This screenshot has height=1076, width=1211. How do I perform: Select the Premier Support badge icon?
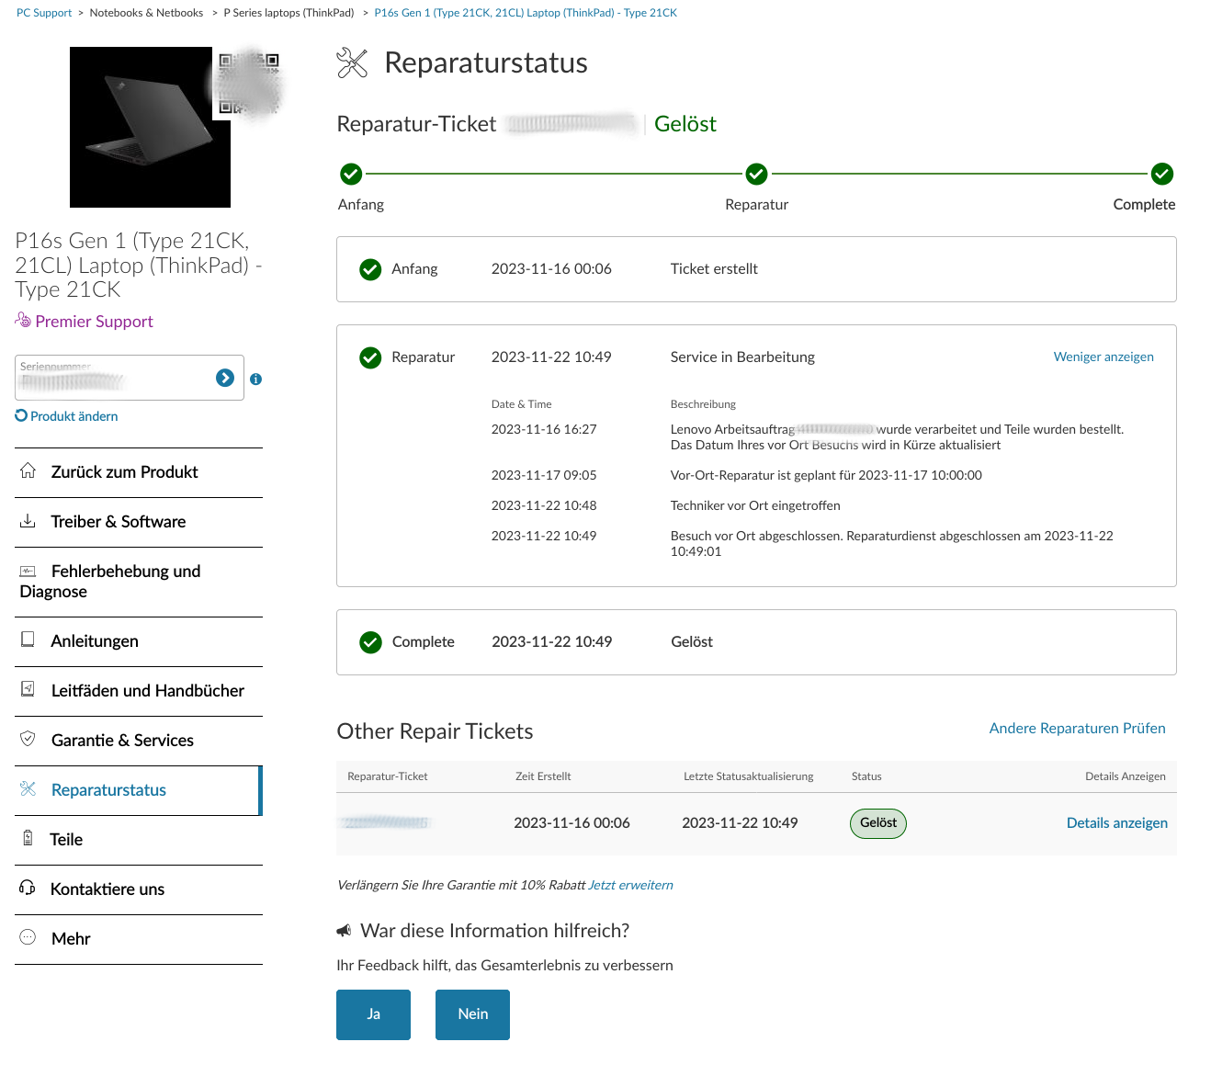click(x=22, y=320)
